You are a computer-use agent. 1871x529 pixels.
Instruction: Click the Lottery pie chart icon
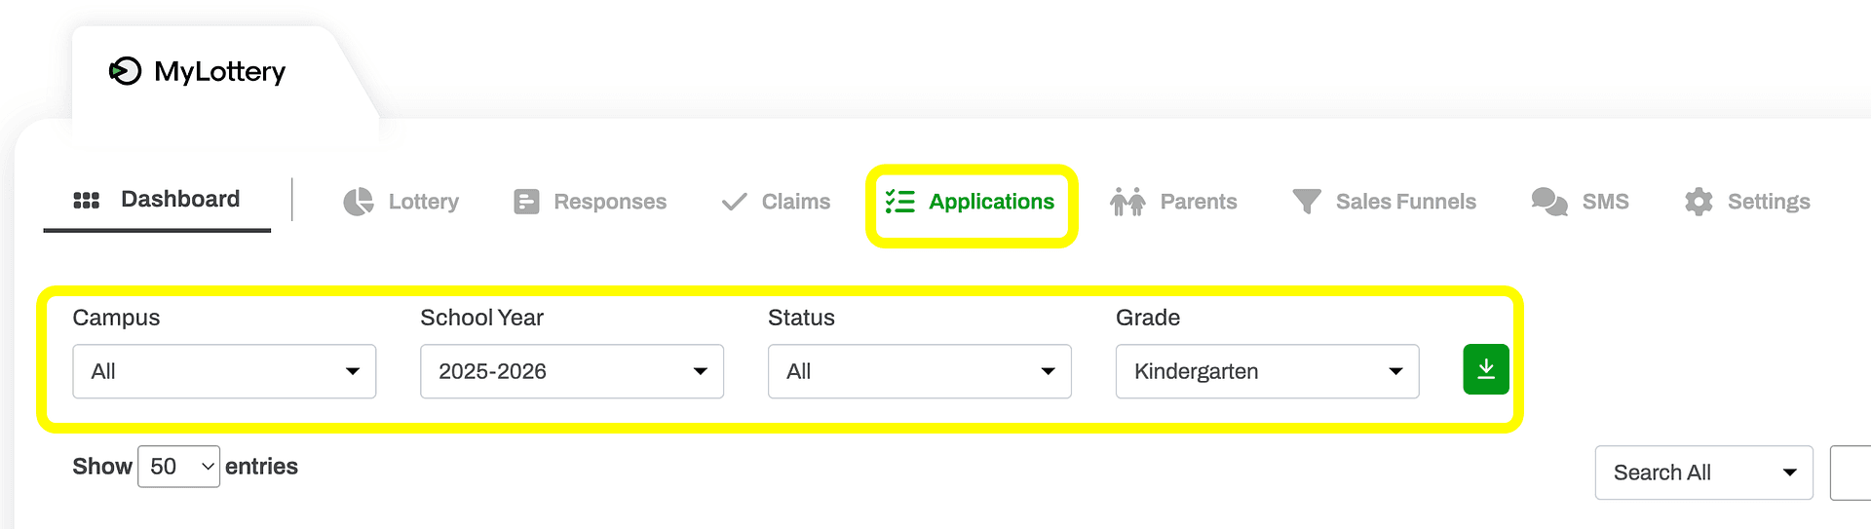(x=359, y=202)
